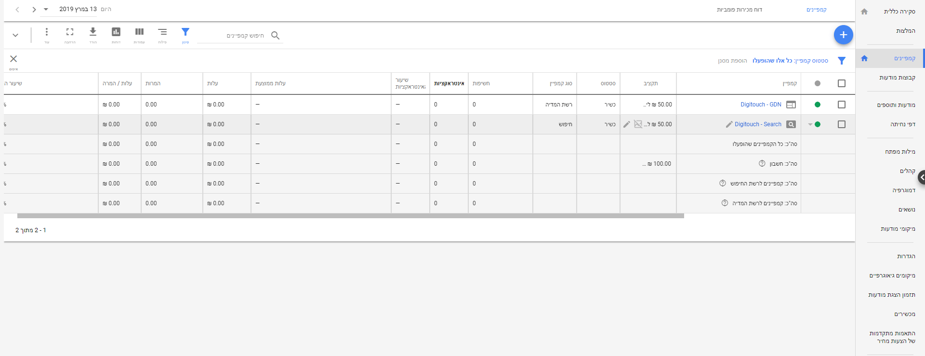Open the columns icon in toolbar

pyautogui.click(x=139, y=32)
